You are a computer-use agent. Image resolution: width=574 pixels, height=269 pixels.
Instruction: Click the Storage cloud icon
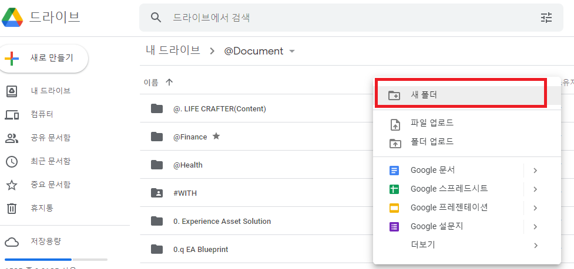(12, 241)
